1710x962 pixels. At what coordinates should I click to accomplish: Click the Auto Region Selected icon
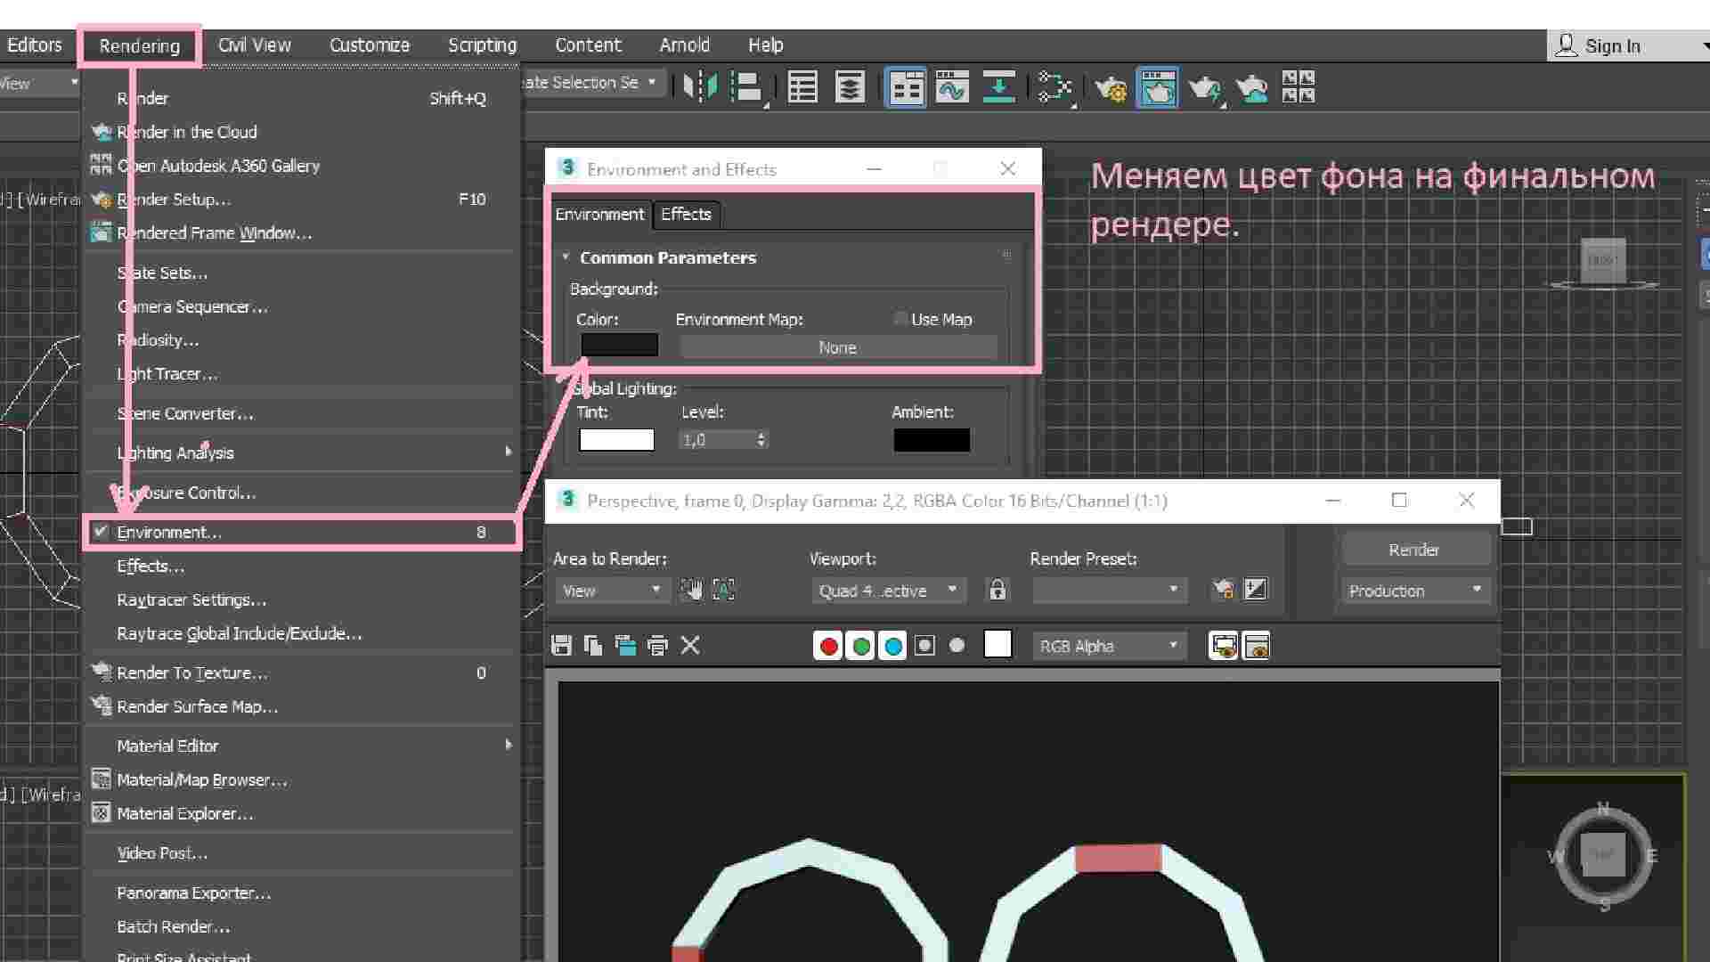tap(724, 590)
